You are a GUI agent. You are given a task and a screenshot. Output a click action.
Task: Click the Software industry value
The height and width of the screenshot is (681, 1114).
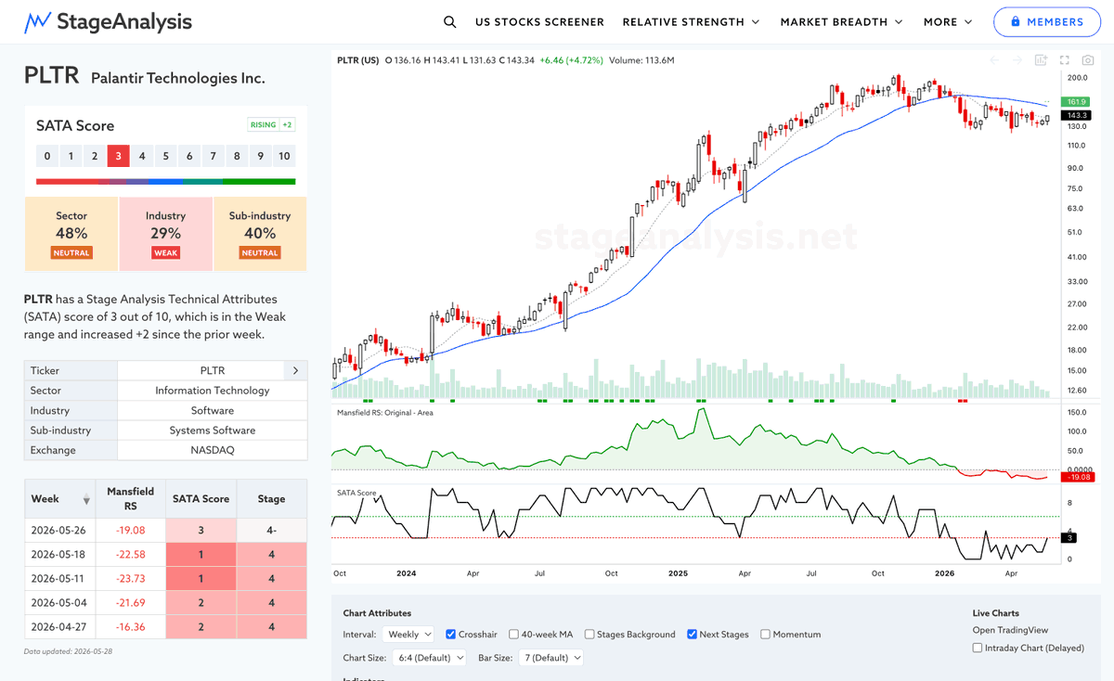click(x=213, y=410)
